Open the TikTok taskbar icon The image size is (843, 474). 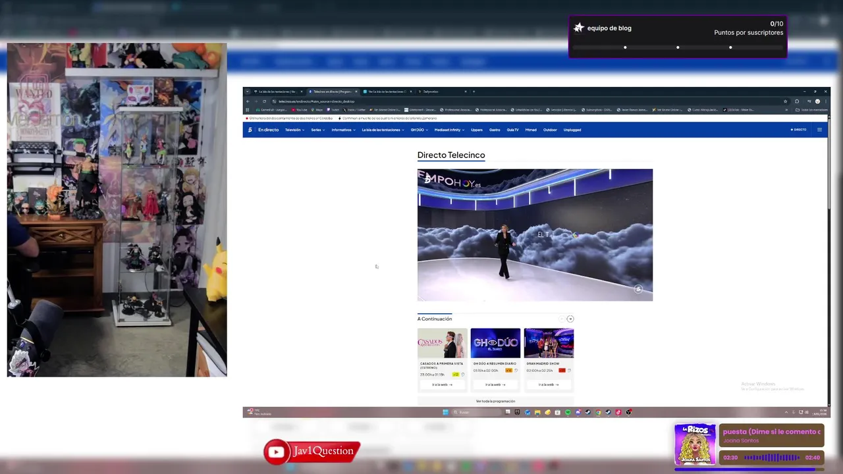(x=618, y=412)
